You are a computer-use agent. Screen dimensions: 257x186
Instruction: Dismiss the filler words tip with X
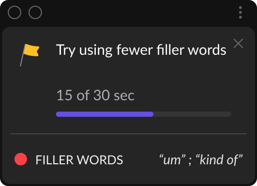point(238,43)
